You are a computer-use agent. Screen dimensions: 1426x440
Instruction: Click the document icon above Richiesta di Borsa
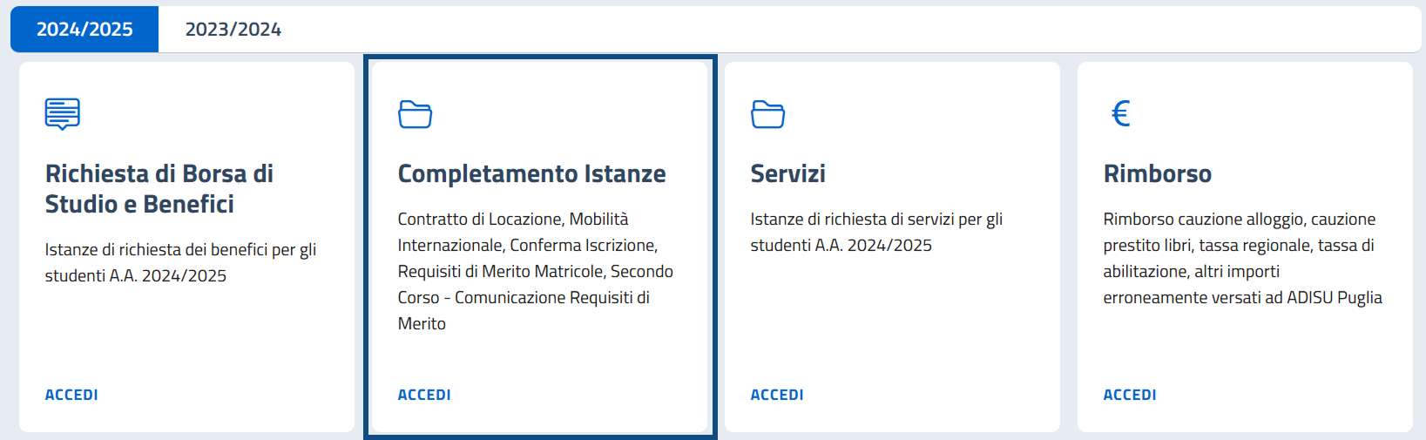click(x=63, y=114)
